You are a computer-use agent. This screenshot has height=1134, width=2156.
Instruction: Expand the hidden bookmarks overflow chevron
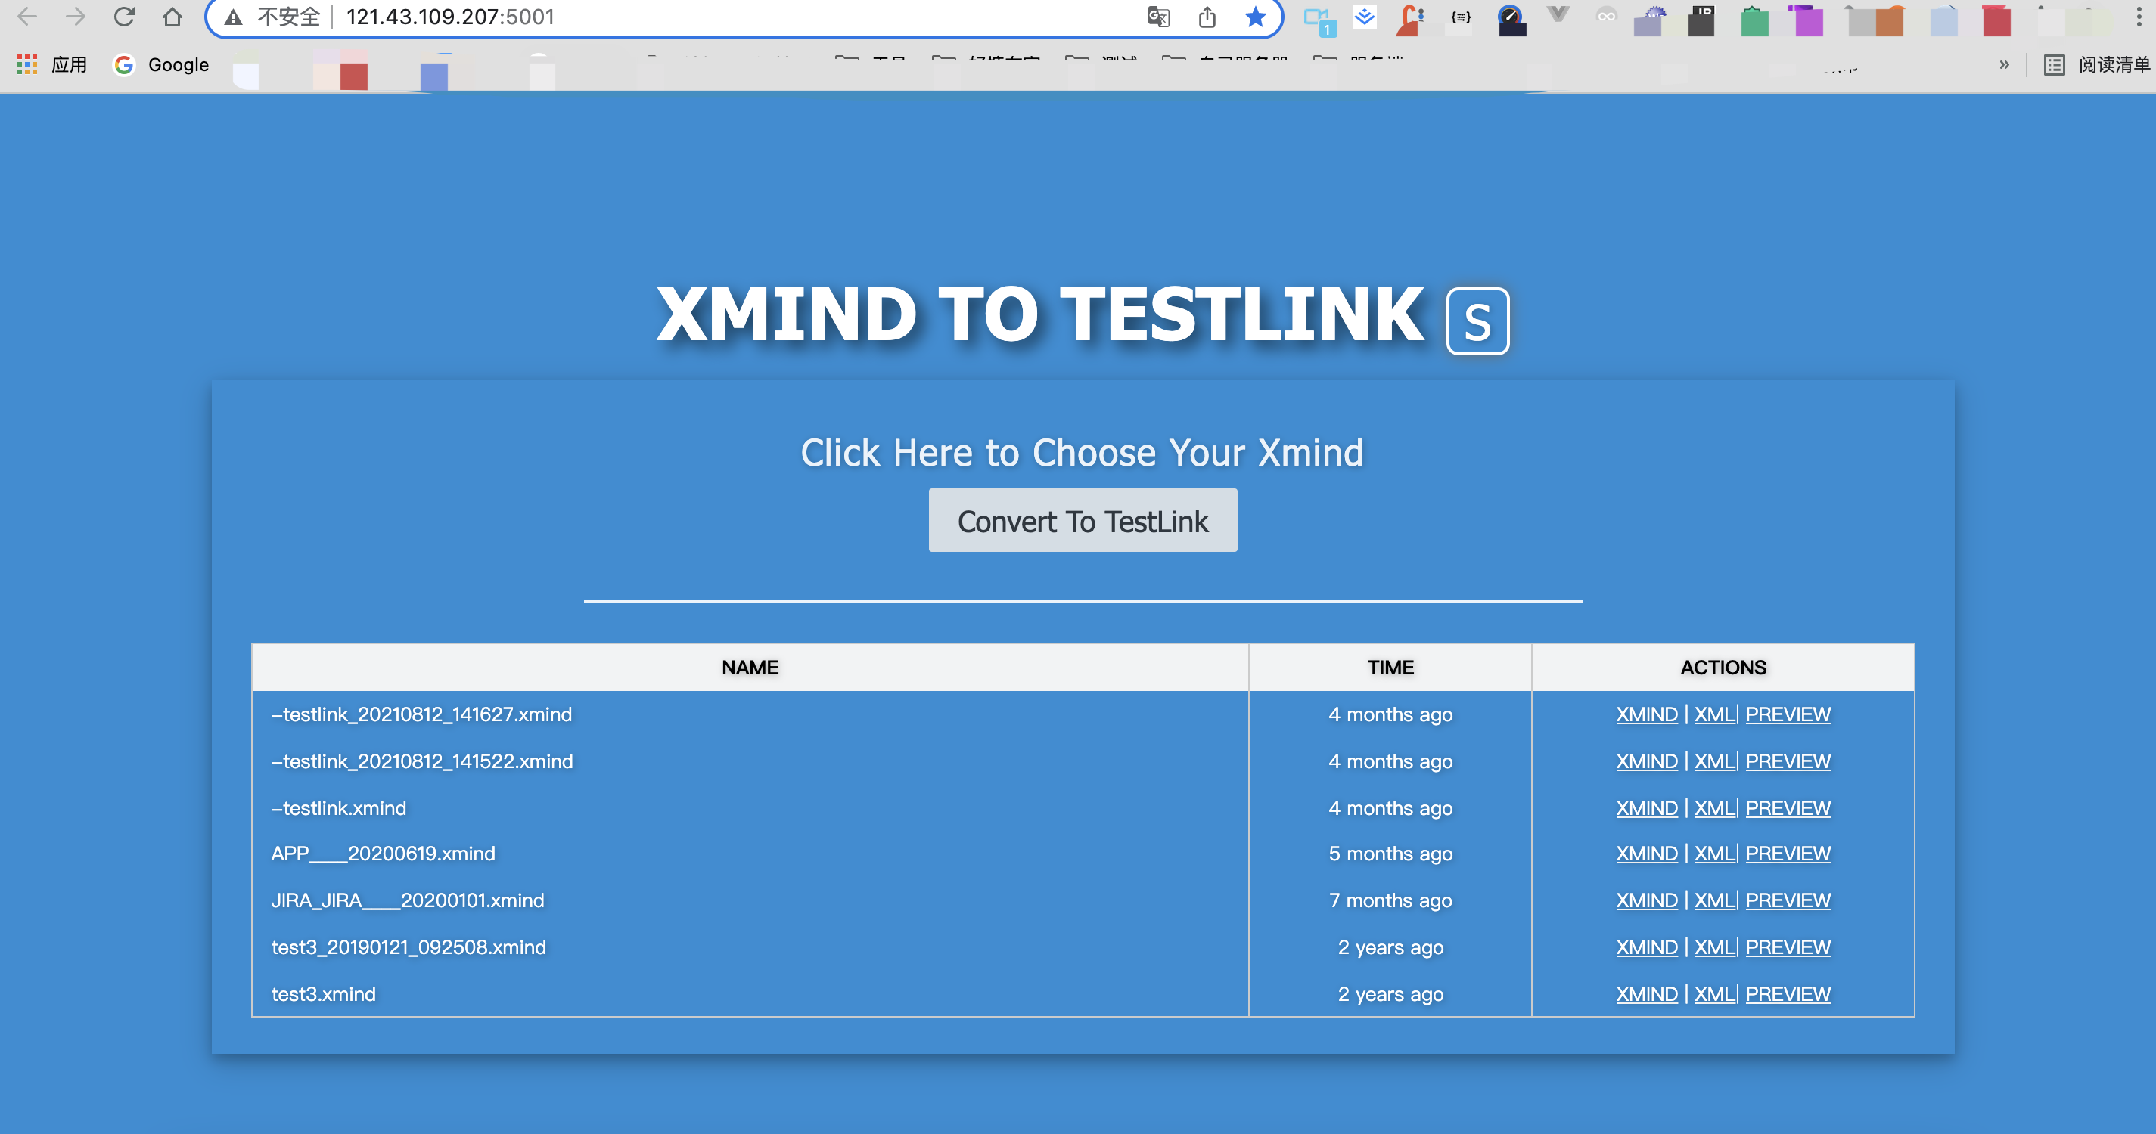[2004, 64]
